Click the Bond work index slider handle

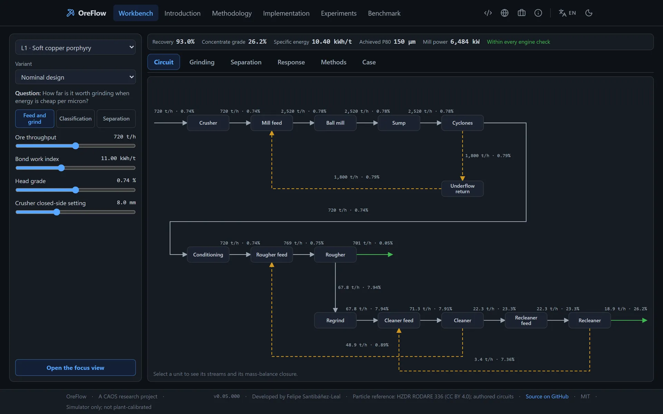pos(61,168)
